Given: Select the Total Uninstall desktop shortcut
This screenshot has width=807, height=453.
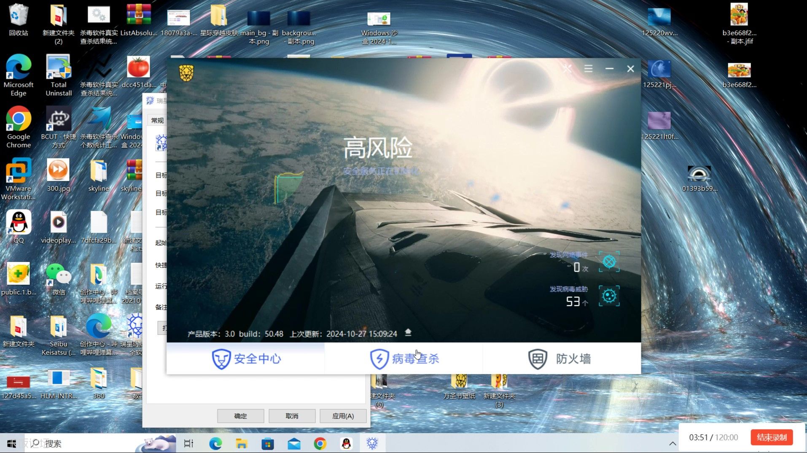Looking at the screenshot, I should (59, 76).
